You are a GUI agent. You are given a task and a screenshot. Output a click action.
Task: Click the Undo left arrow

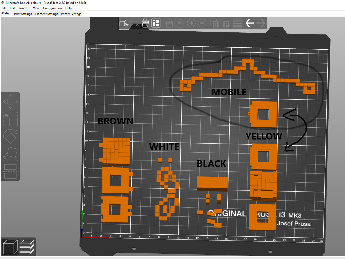250,23
